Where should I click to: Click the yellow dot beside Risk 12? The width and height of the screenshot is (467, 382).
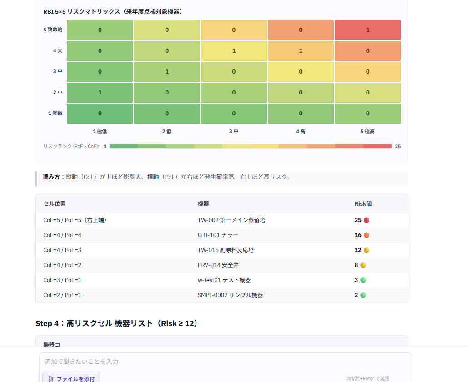click(367, 250)
